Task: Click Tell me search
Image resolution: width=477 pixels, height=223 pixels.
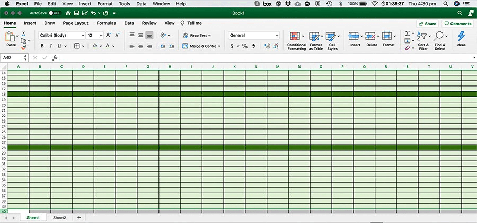Action: coord(191,23)
